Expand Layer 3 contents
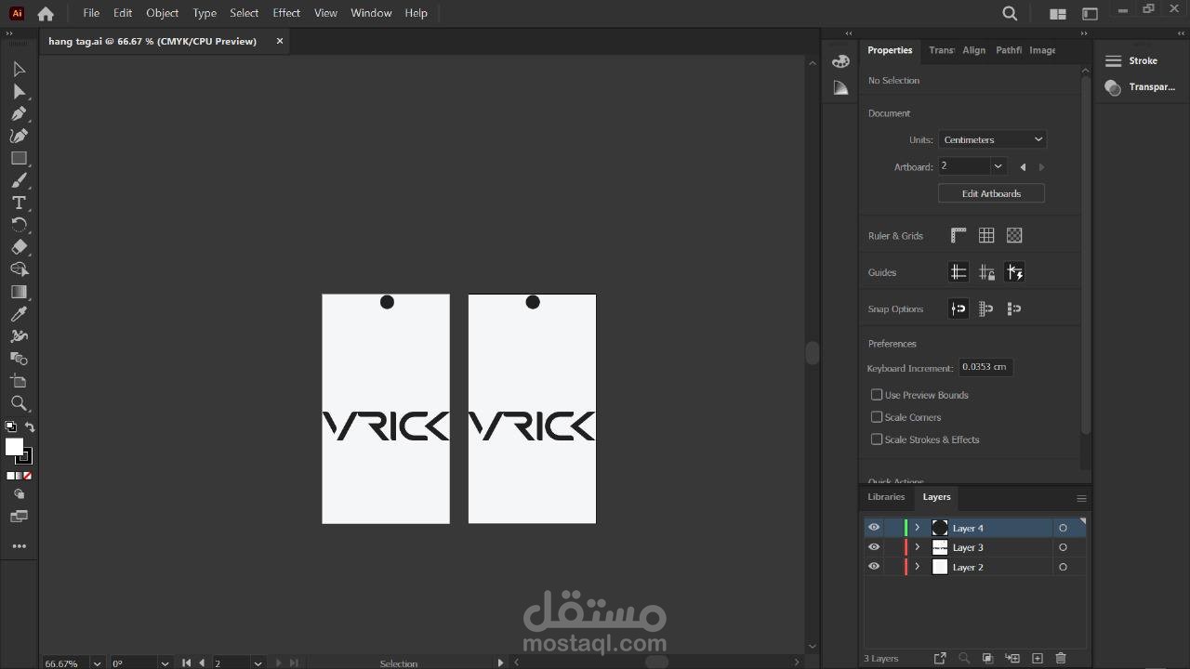Screen dimensions: 1190x669 point(917,547)
